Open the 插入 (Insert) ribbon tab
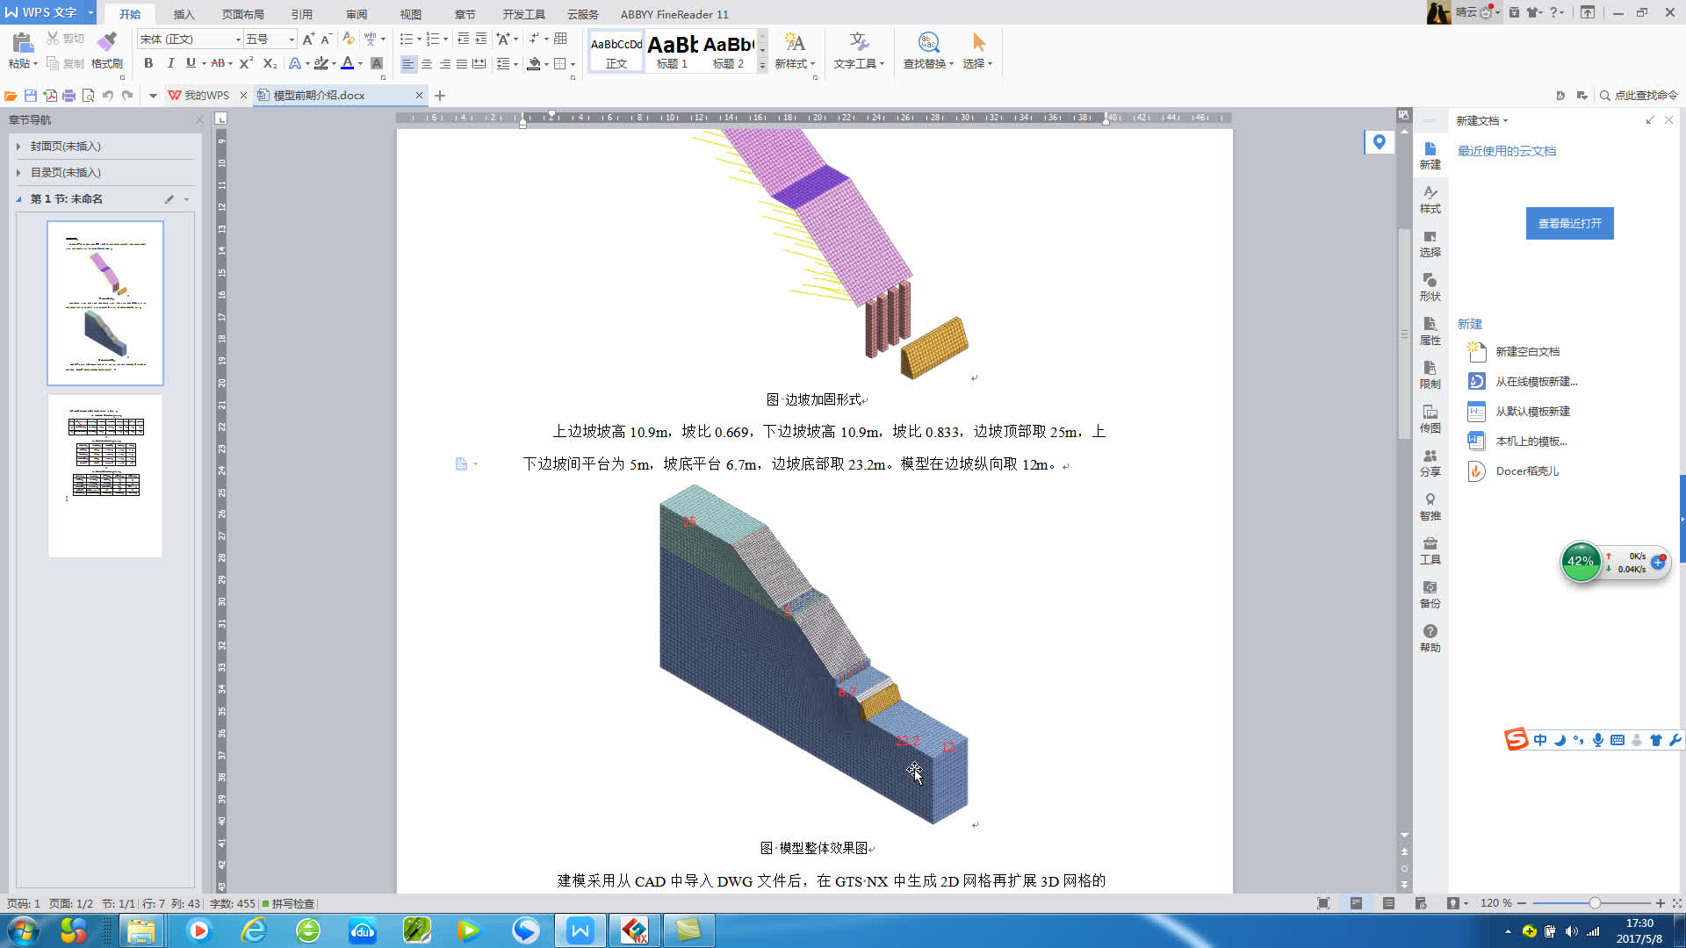The height and width of the screenshot is (948, 1686). [184, 14]
